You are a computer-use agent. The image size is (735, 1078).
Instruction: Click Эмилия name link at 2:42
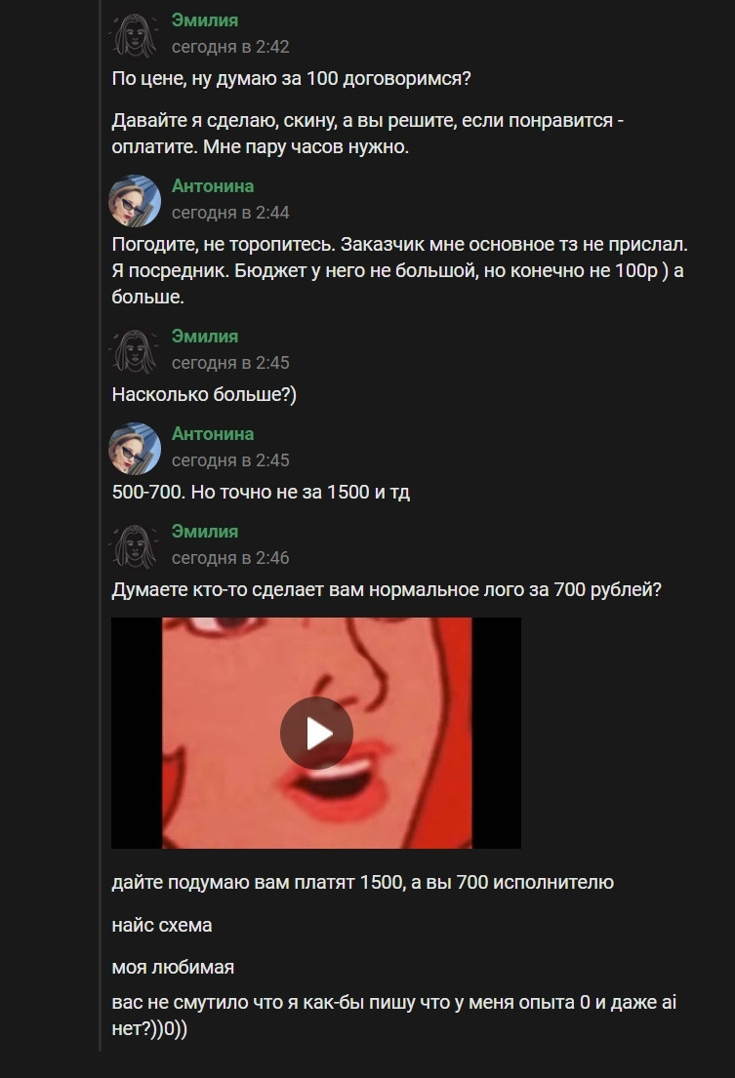(205, 20)
